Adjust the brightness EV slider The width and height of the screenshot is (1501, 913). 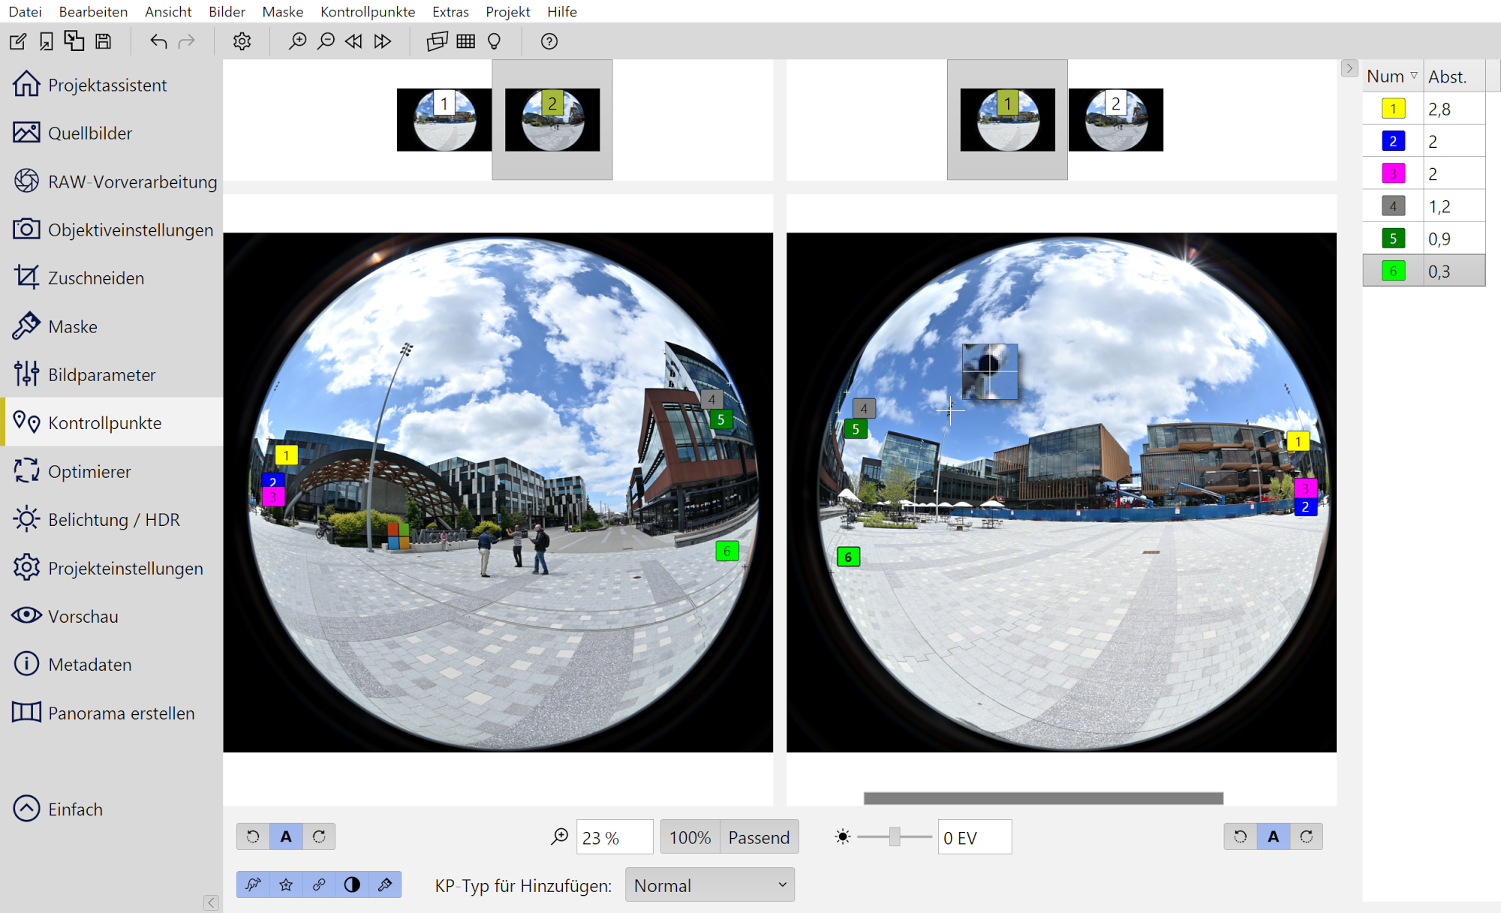tap(895, 836)
